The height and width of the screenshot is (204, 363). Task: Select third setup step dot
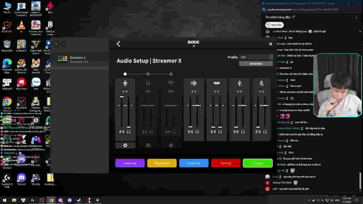pyautogui.click(x=171, y=74)
